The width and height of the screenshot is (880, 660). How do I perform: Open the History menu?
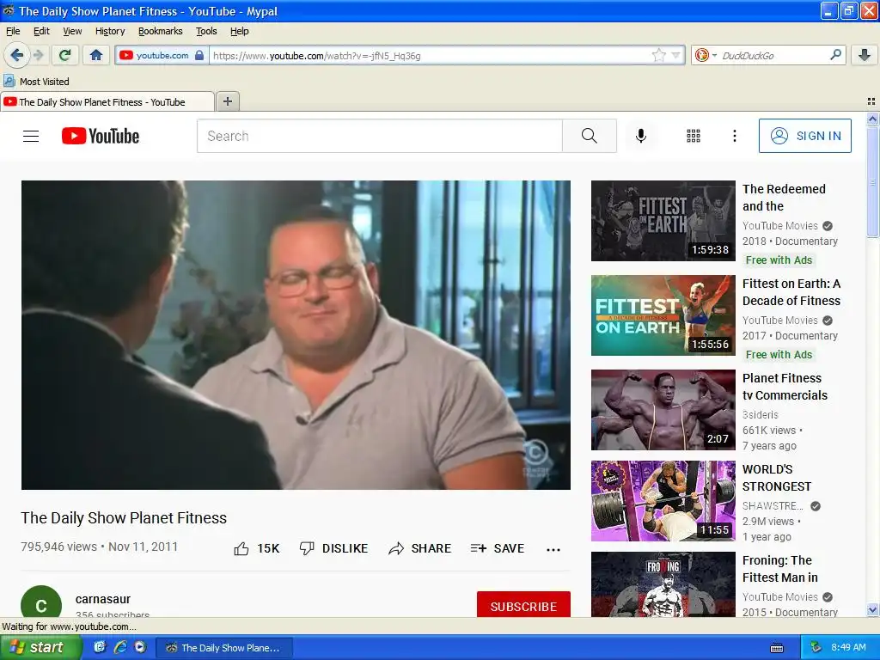tap(110, 31)
